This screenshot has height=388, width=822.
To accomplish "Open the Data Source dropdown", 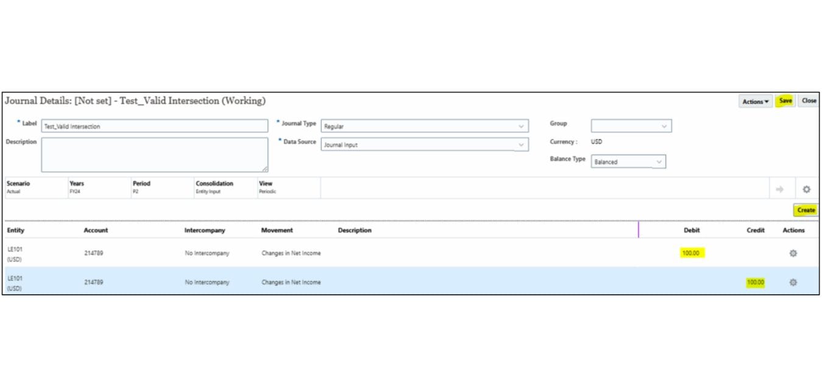I will point(521,144).
